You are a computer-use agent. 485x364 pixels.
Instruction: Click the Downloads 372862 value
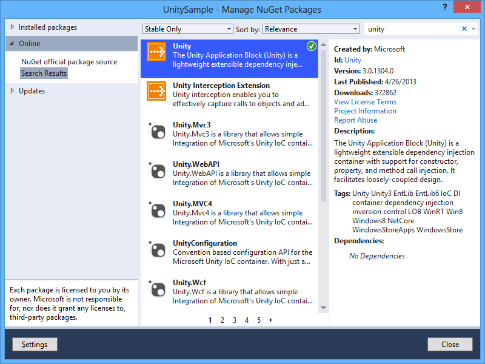click(x=386, y=93)
